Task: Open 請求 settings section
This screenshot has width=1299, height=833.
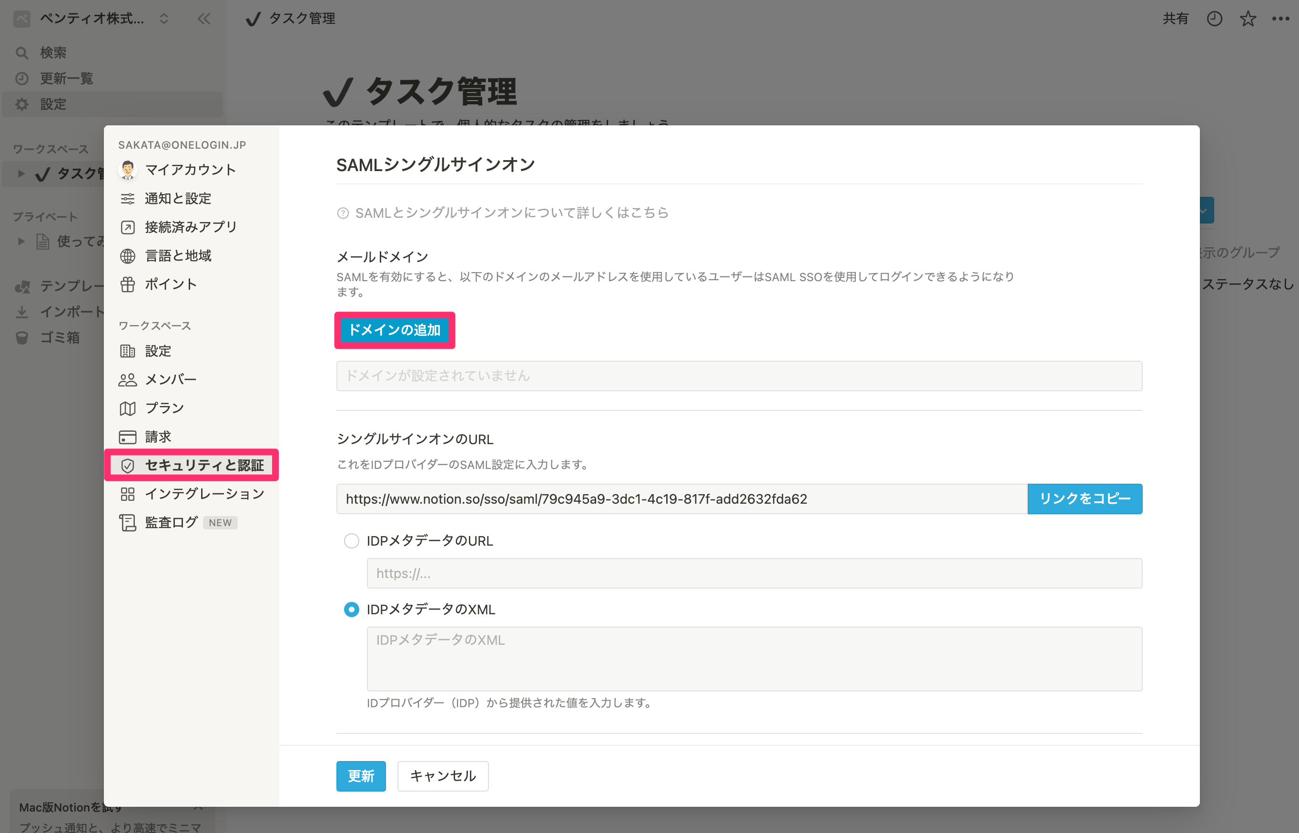Action: [192, 437]
